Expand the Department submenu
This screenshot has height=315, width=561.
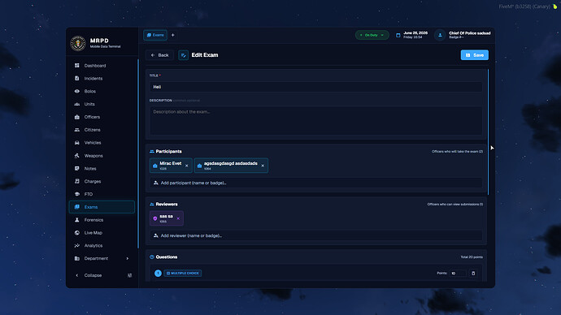[x=128, y=258]
